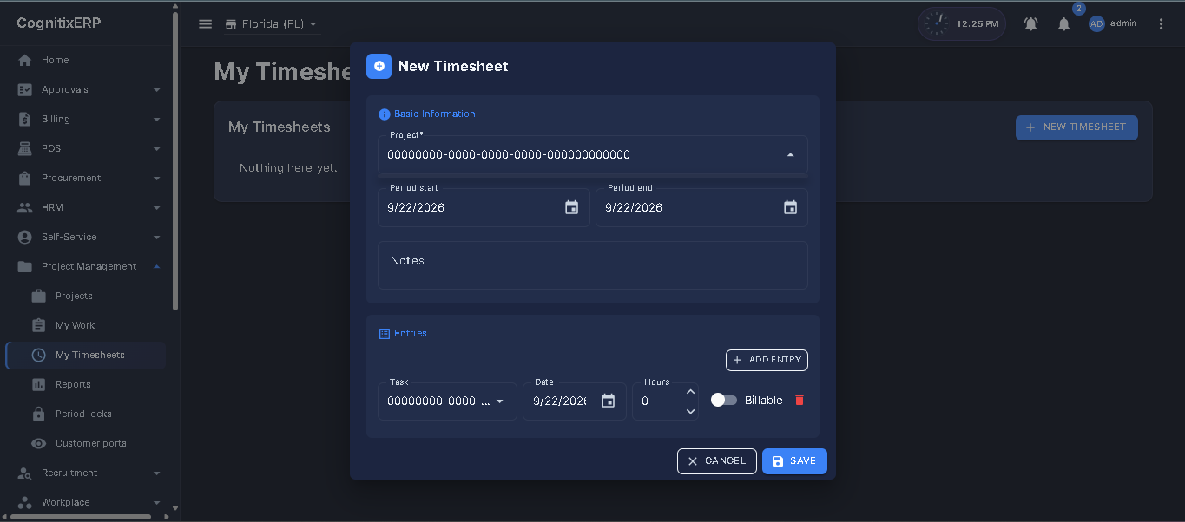Expand the Workplace menu
This screenshot has height=522, width=1185.
(x=89, y=502)
